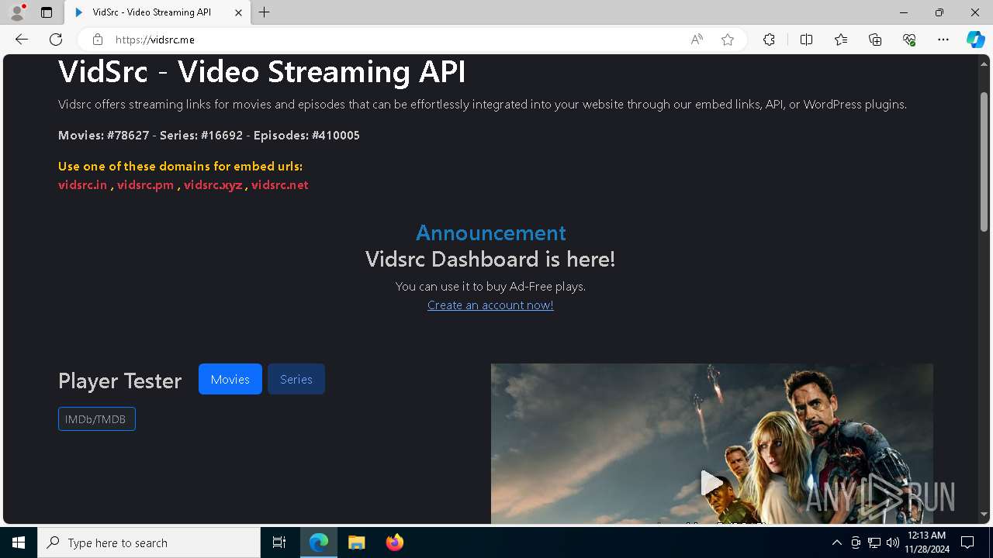The width and height of the screenshot is (993, 558).
Task: Open the vidsrc.pm domain link
Action: 145,184
